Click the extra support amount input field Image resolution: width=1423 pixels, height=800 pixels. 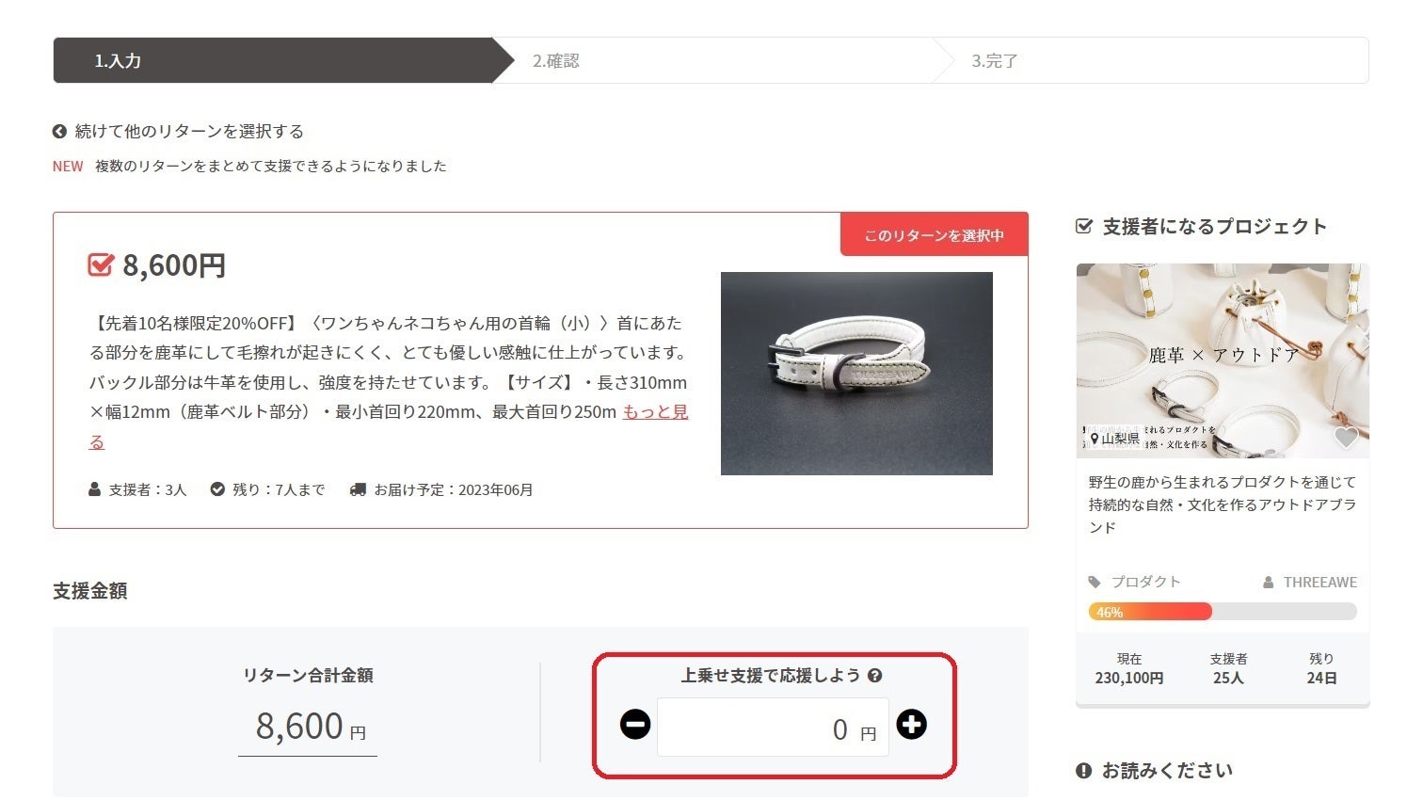(772, 728)
